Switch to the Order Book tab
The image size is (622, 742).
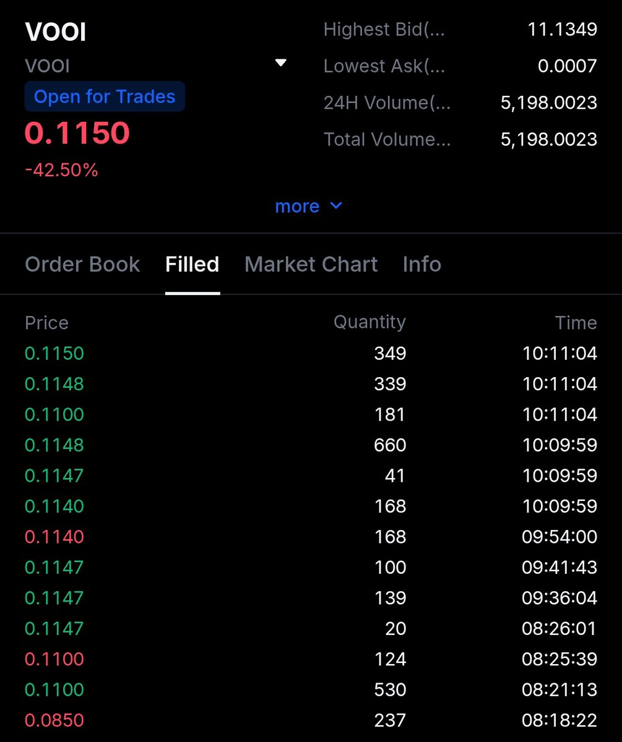pos(82,264)
